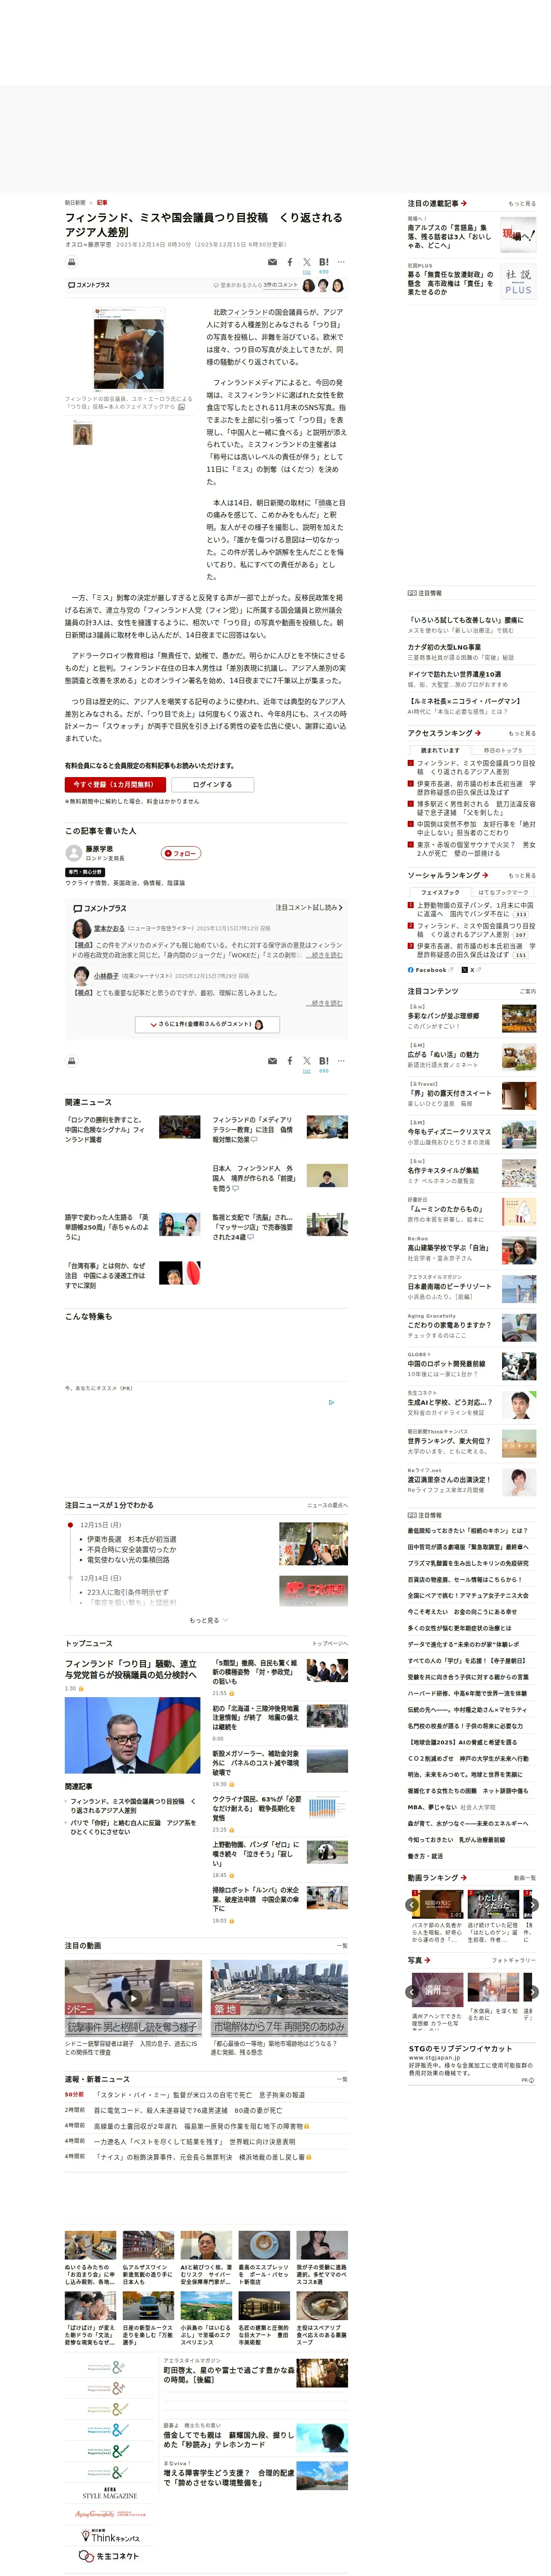Click Facebook icon below comment section
Viewport: 551px width, 2576px height.
tap(290, 1060)
